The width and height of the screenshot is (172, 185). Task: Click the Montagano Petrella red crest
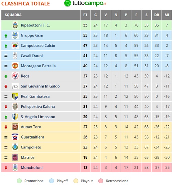point(15,66)
